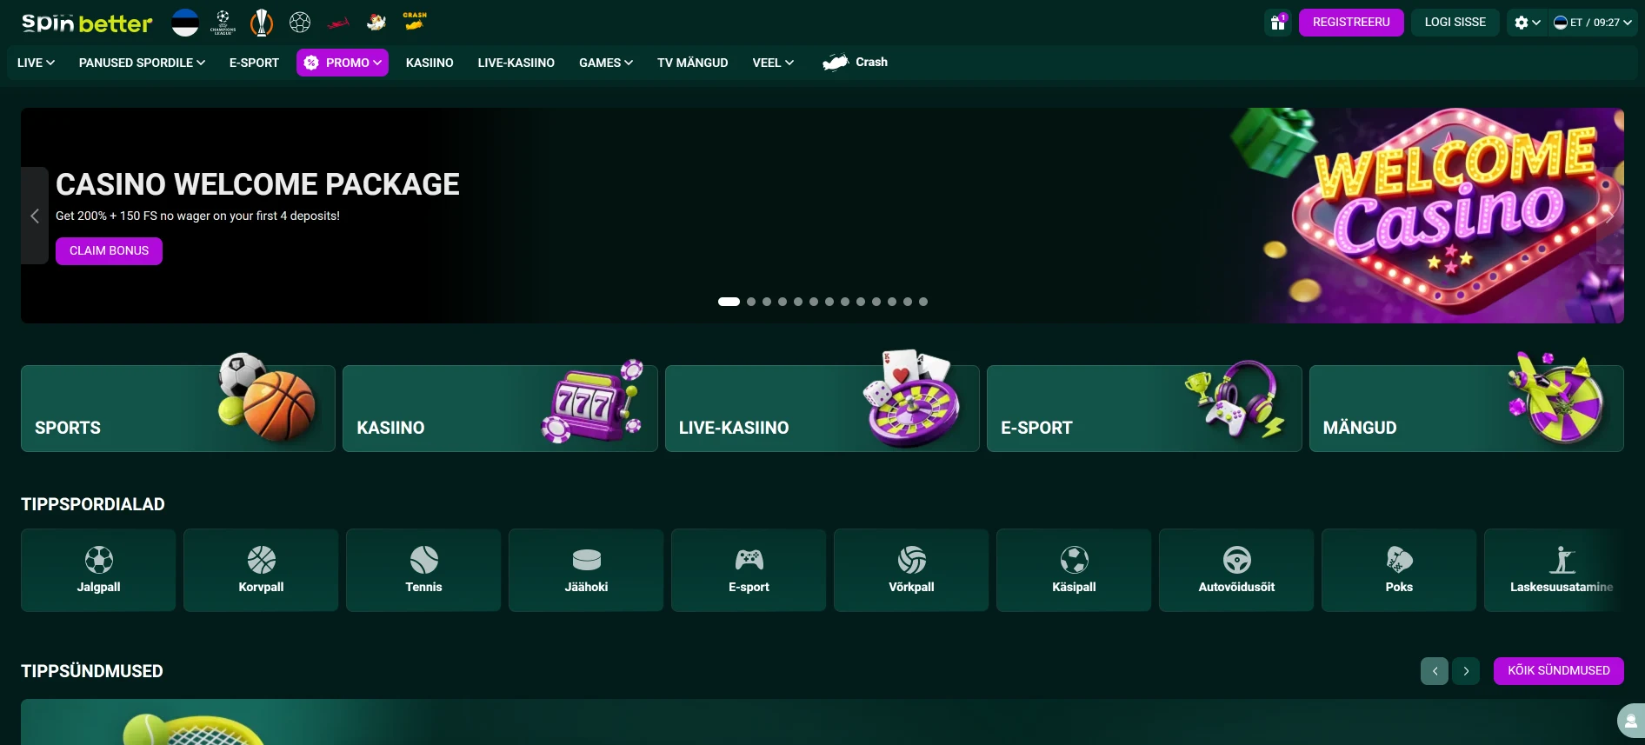The image size is (1645, 745).
Task: Open the gift box bonus icon
Action: pos(1278,23)
